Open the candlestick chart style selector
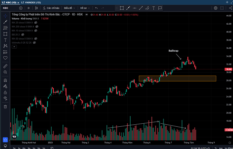 click(x=36, y=8)
